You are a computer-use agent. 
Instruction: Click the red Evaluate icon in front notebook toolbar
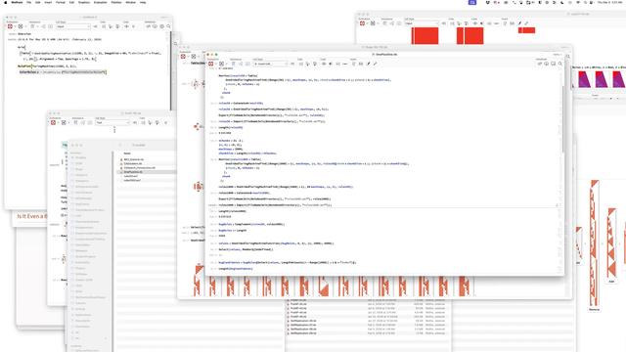[x=211, y=64]
